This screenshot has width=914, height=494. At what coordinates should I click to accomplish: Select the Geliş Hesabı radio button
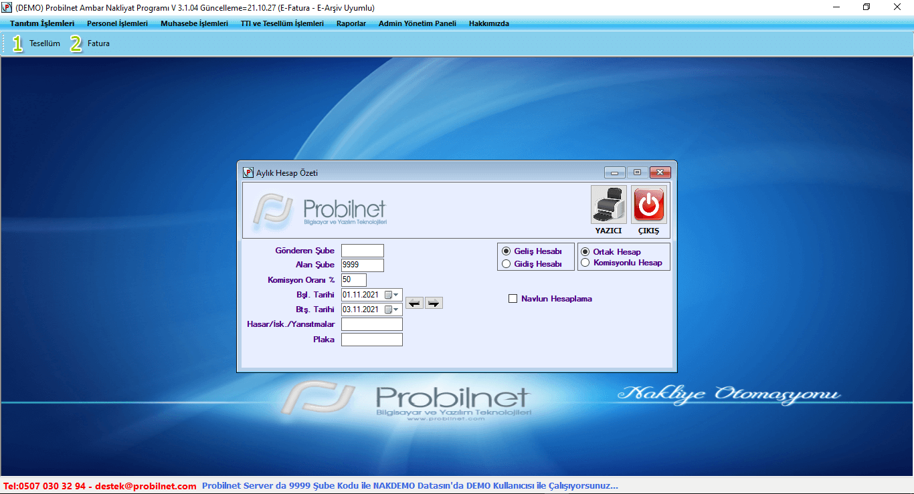(506, 251)
